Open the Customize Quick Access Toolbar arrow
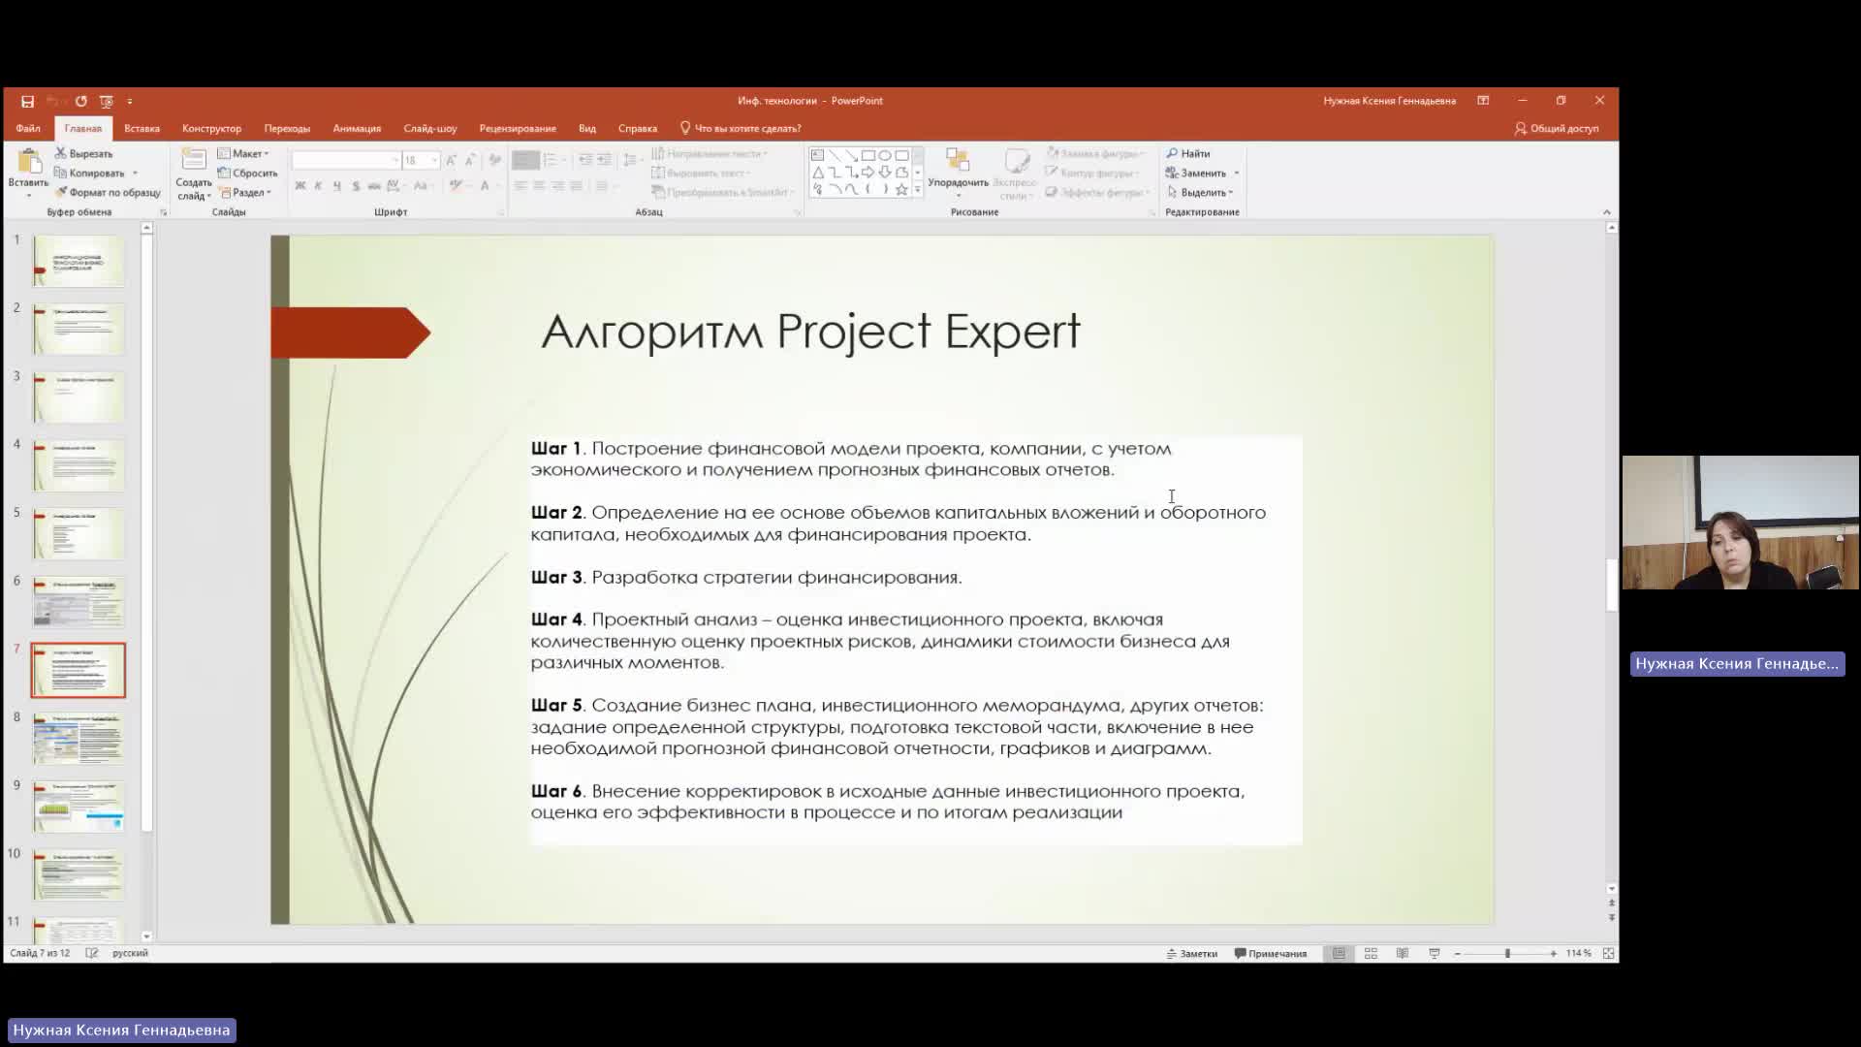 pos(130,101)
